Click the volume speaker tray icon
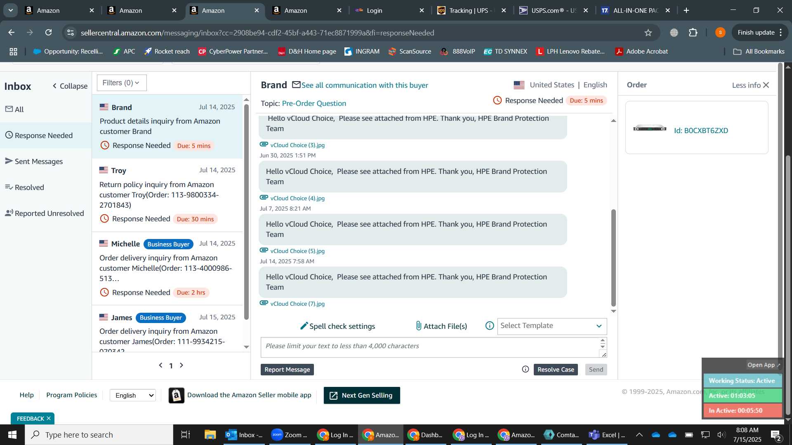The width and height of the screenshot is (792, 445). [x=721, y=435]
